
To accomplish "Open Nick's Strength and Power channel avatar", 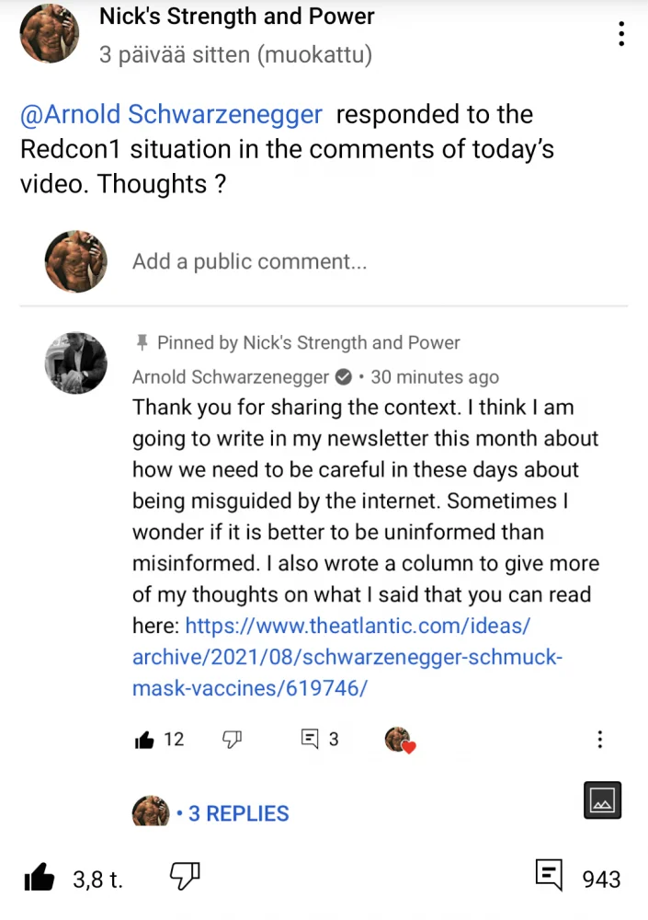I will click(x=50, y=33).
